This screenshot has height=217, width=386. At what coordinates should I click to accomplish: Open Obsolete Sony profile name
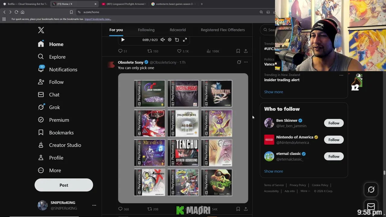pos(131,62)
